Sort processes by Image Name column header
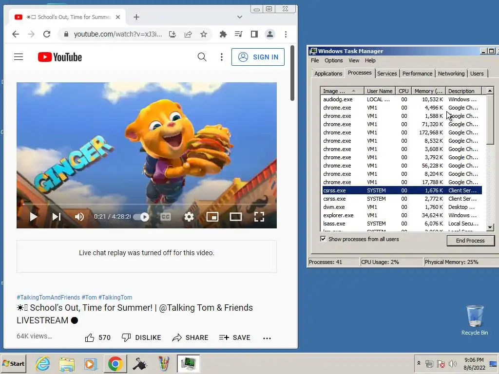The image size is (499, 374). pos(342,91)
